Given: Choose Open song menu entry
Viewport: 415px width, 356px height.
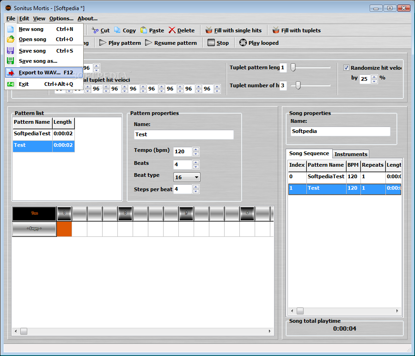Looking at the screenshot, I should (x=44, y=39).
